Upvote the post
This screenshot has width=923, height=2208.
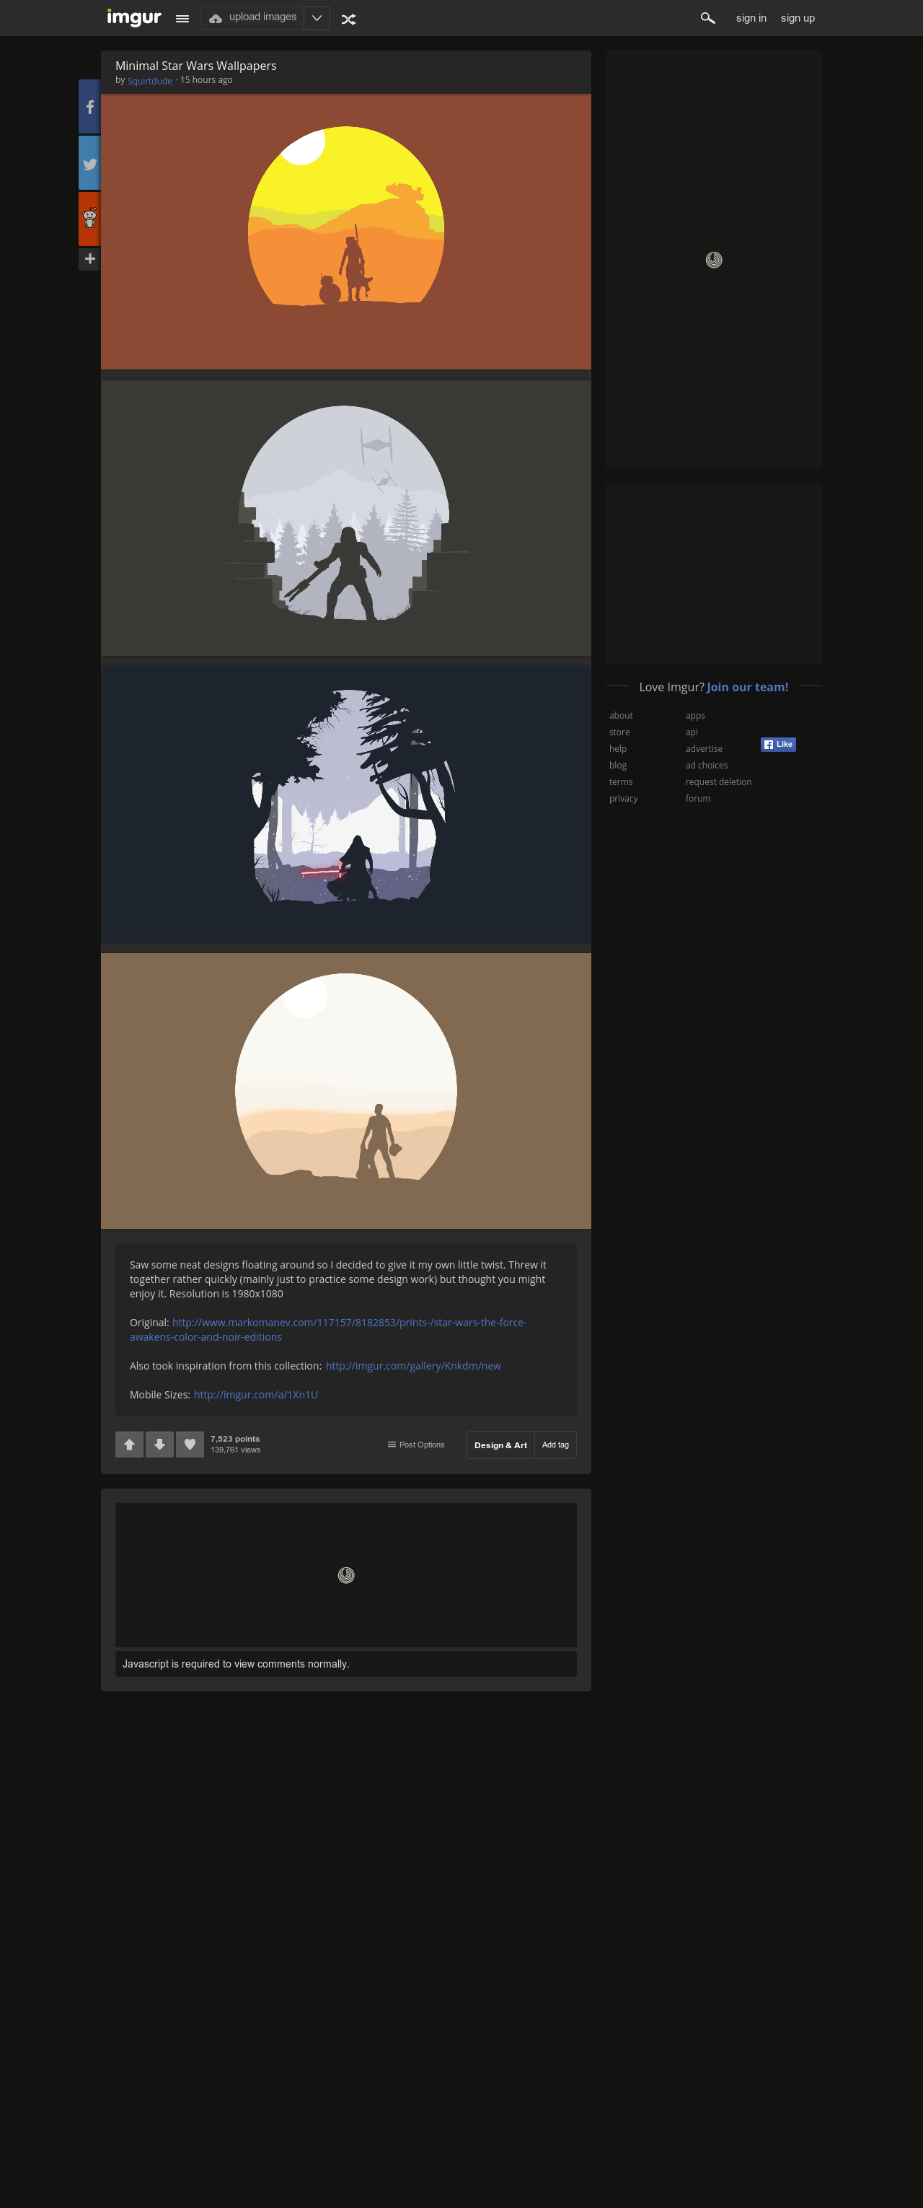(x=129, y=1445)
